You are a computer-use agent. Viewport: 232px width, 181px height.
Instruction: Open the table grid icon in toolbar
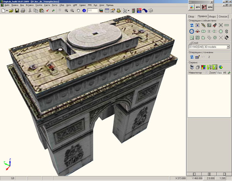pos(107,10)
